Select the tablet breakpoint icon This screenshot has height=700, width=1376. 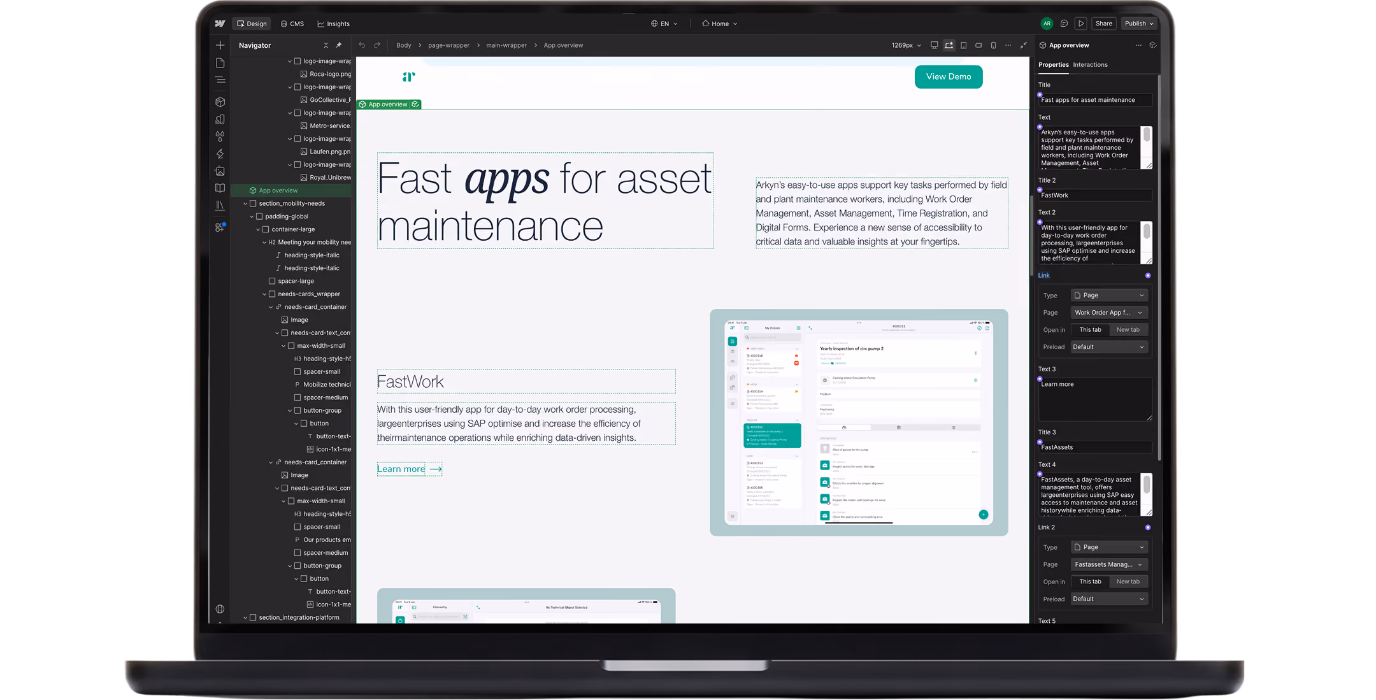(964, 45)
